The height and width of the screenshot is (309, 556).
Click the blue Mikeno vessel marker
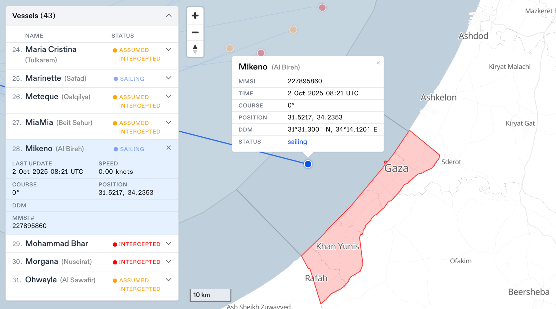tap(308, 164)
